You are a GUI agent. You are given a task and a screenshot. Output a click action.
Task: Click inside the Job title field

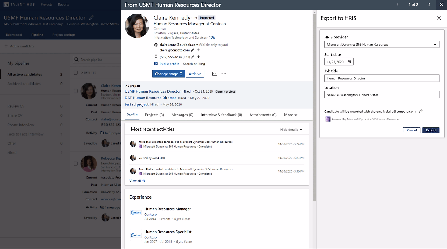coord(381,78)
